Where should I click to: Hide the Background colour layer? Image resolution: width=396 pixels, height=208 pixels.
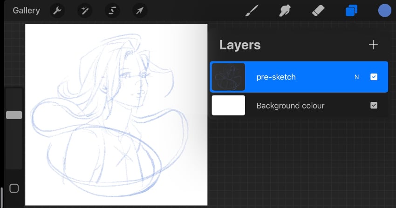click(x=374, y=105)
